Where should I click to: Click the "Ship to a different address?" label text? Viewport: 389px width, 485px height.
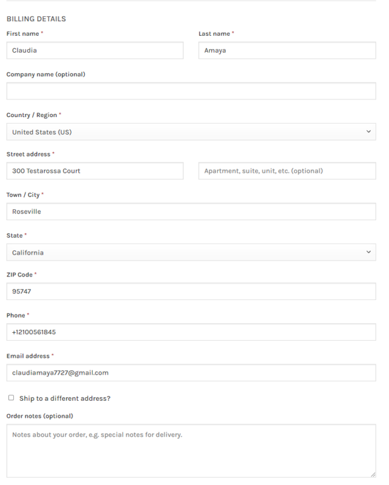point(65,398)
